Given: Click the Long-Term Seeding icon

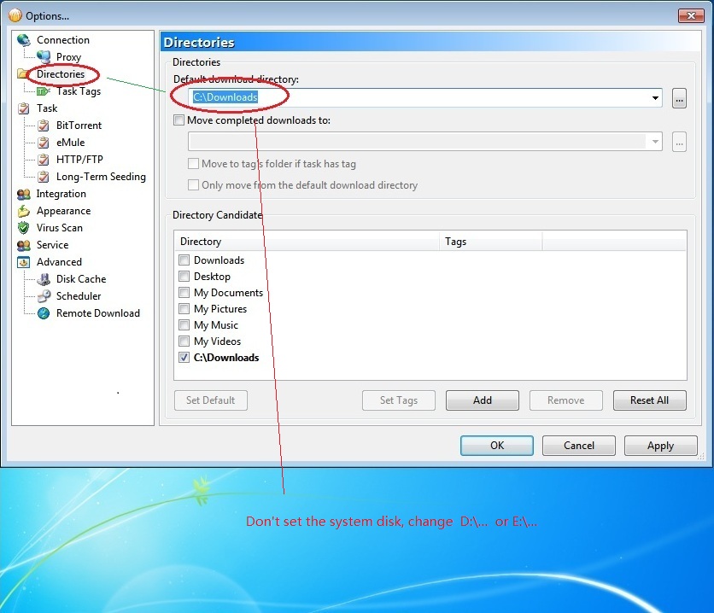Looking at the screenshot, I should [x=44, y=177].
